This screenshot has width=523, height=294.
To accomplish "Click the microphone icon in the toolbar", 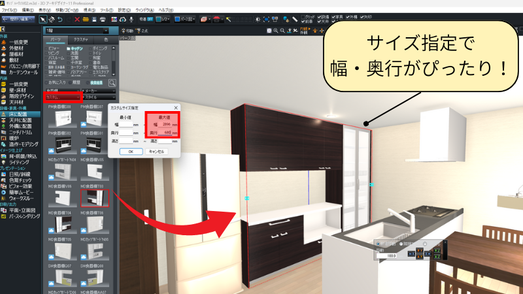I will [x=131, y=20].
